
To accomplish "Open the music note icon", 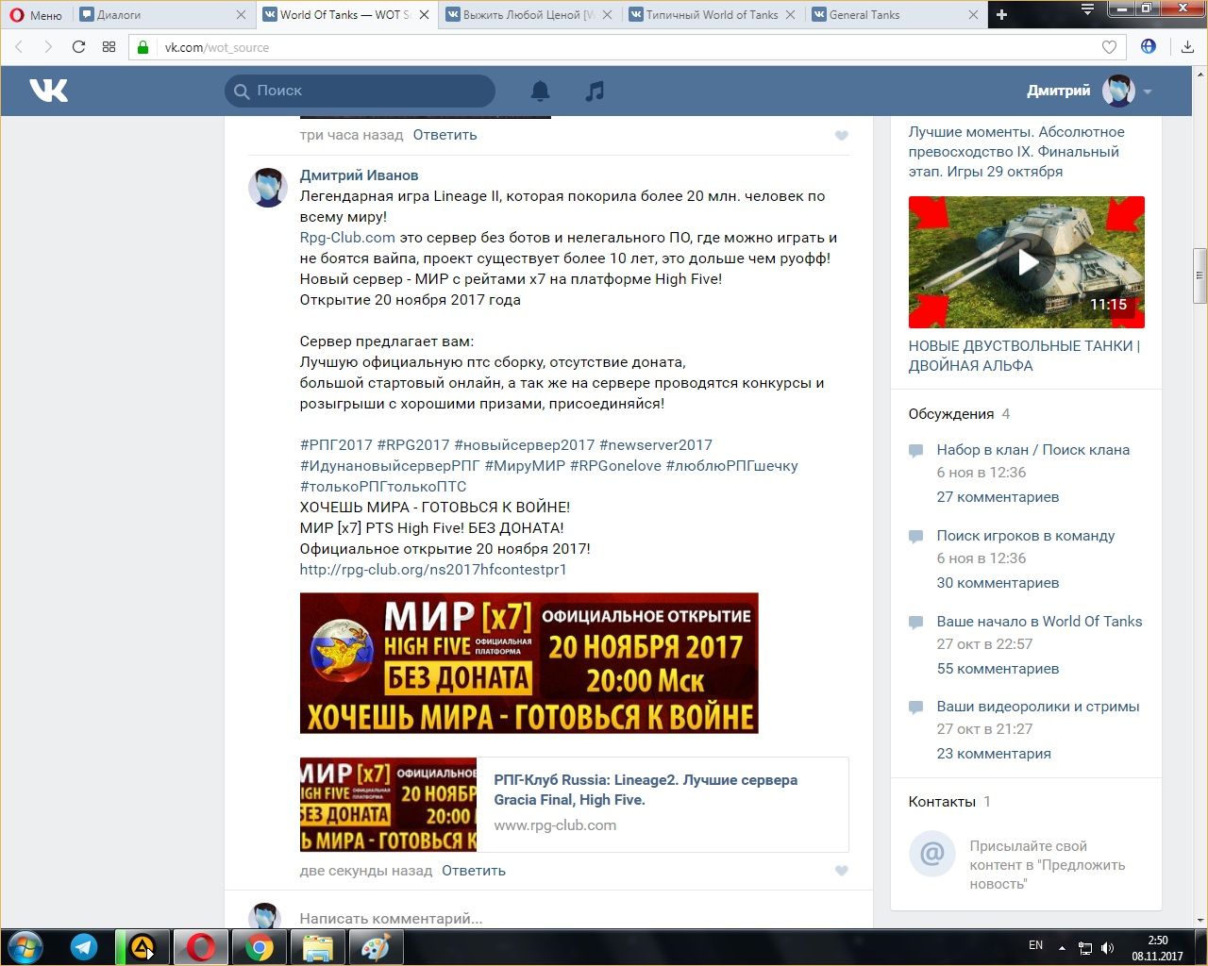I will [x=595, y=91].
